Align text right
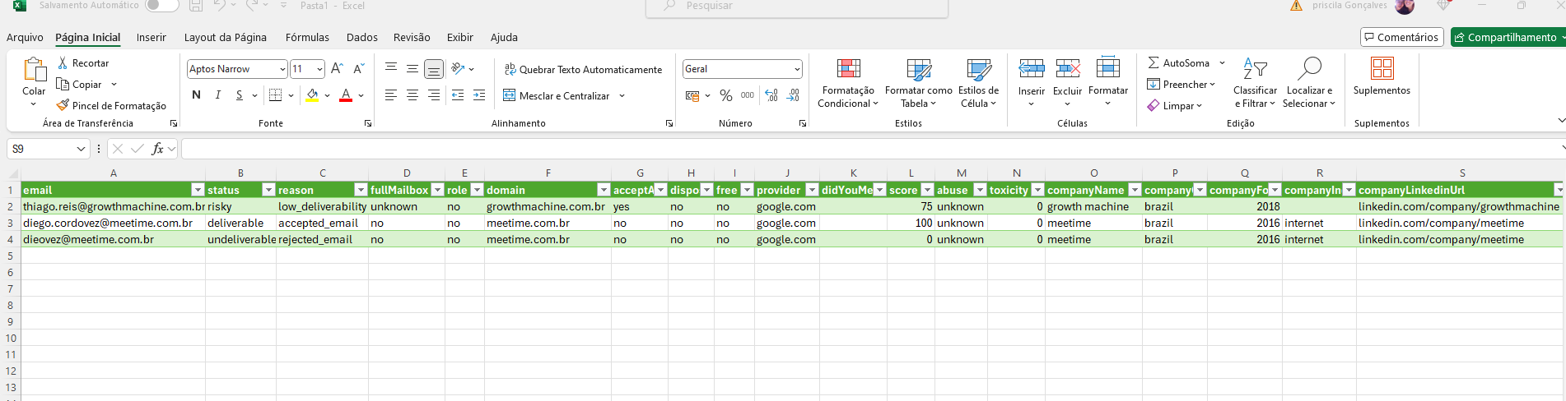Screen dimensions: 1566x401 click(x=434, y=95)
